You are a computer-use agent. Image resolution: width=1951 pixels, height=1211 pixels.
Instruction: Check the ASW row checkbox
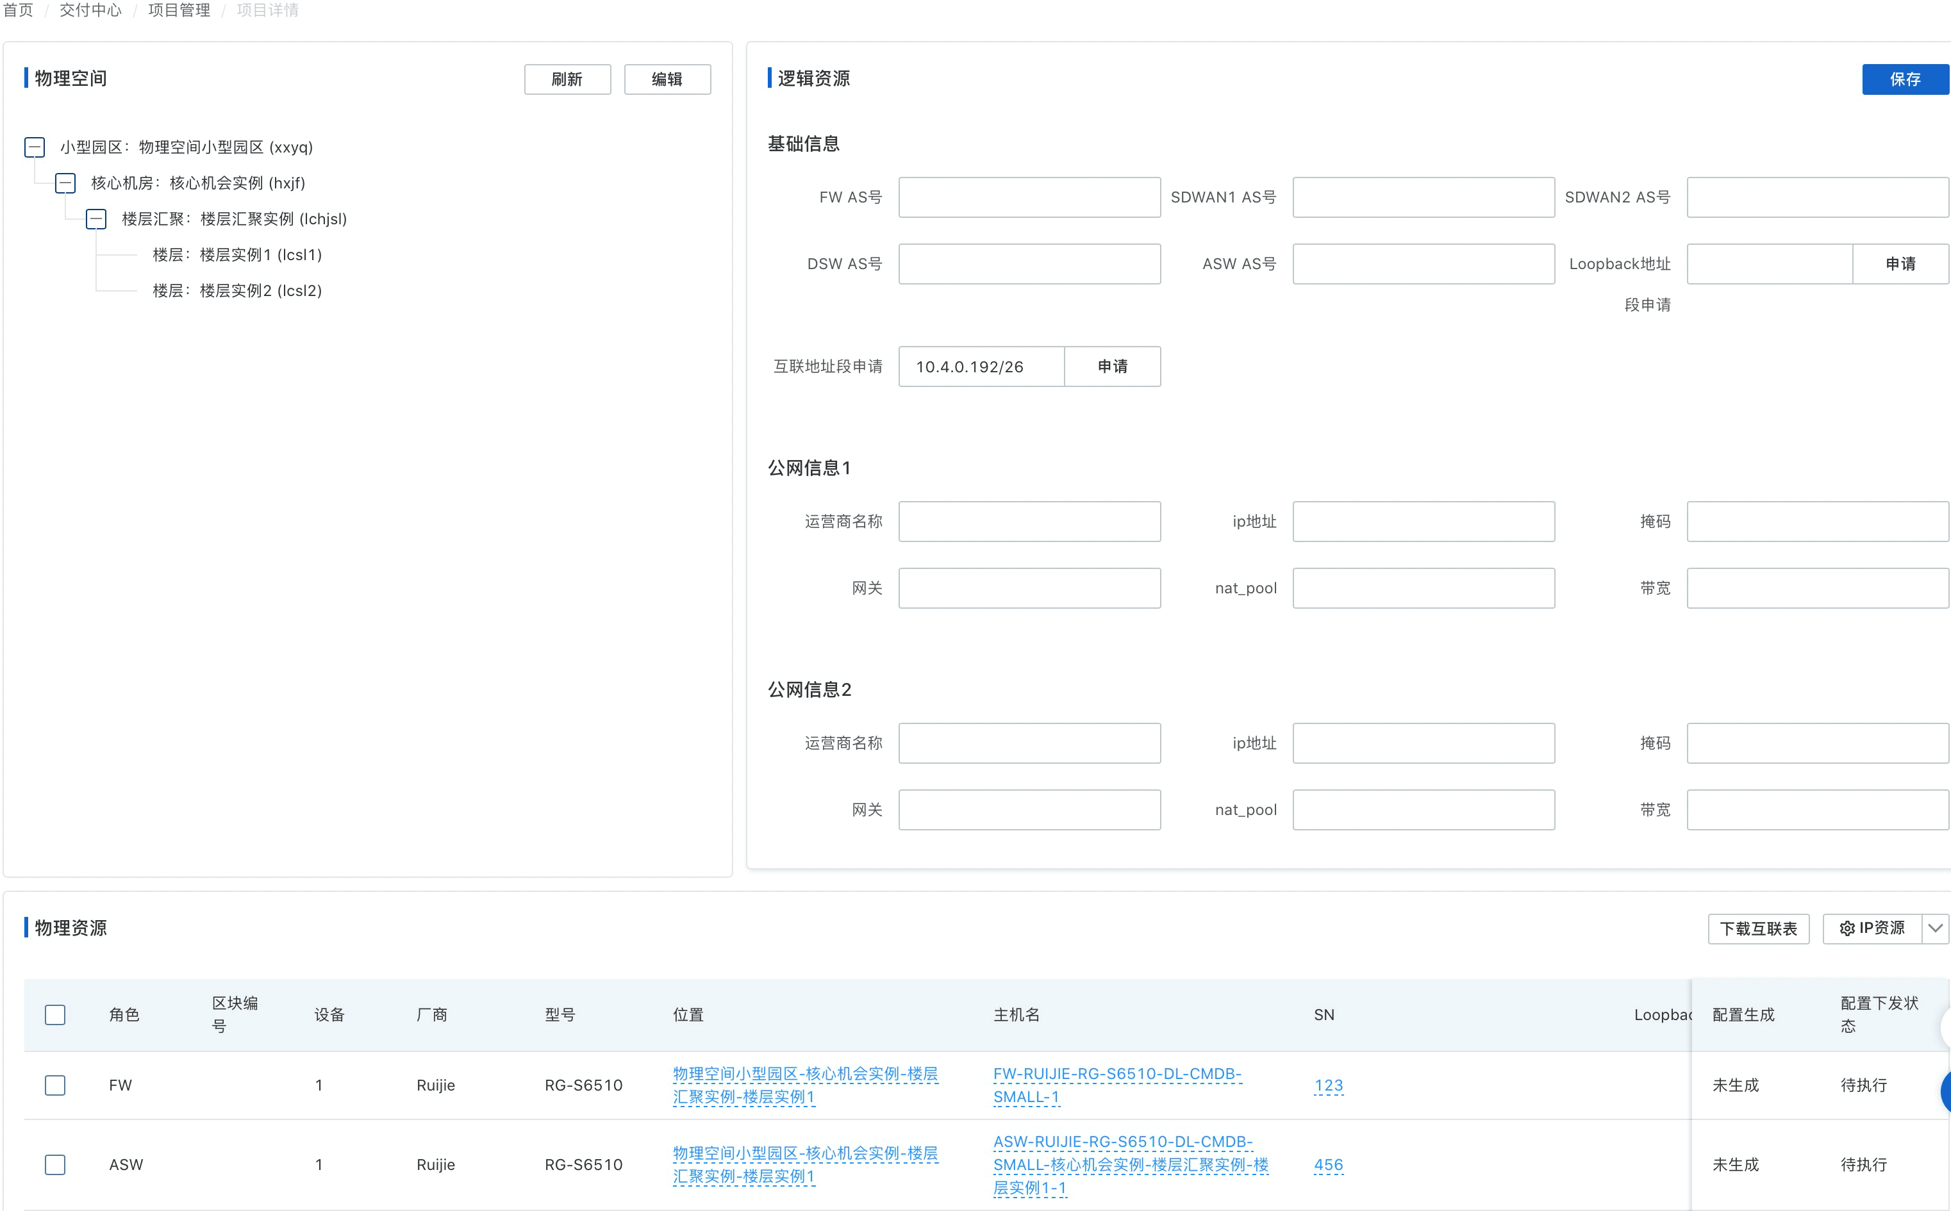point(55,1165)
